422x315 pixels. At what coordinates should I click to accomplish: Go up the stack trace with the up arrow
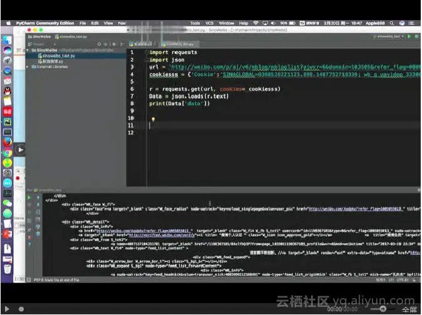click(38, 197)
